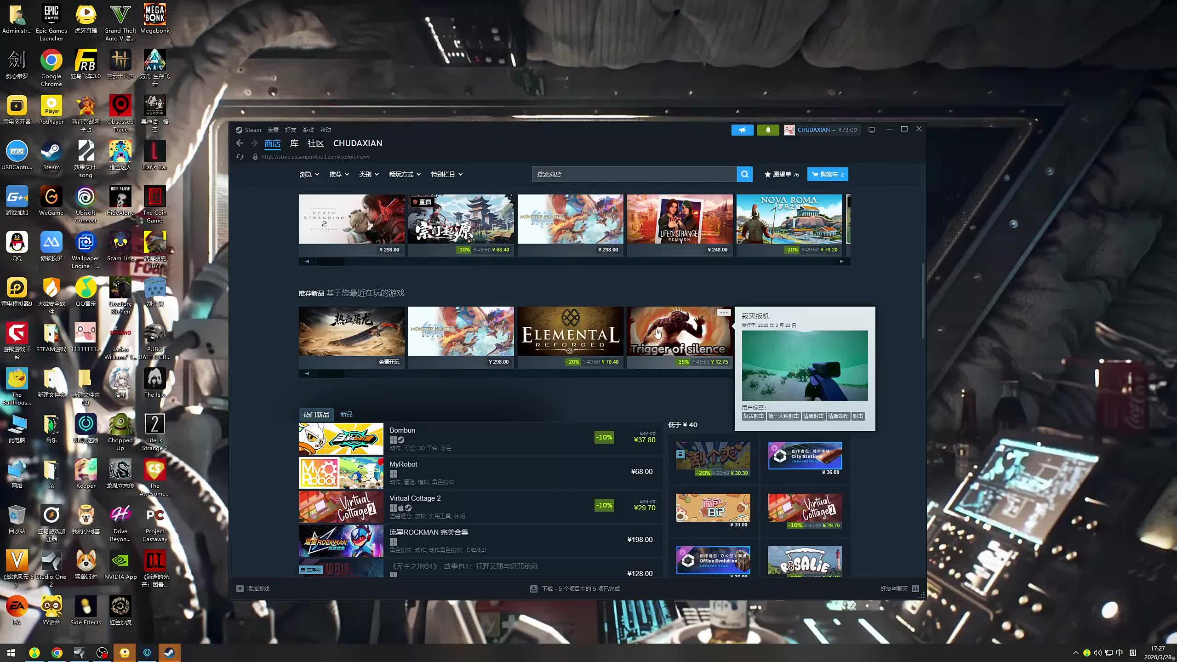This screenshot has width=1177, height=662.
Task: Open the Bombun game listing row
Action: (x=478, y=439)
